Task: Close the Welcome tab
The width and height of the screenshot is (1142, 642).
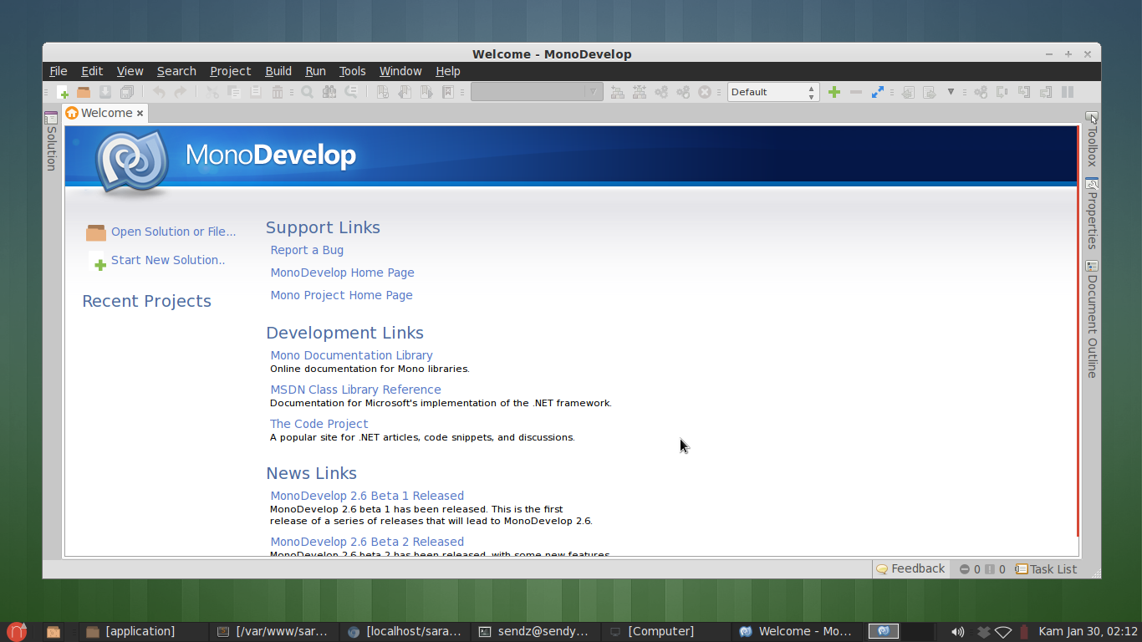Action: [x=140, y=113]
